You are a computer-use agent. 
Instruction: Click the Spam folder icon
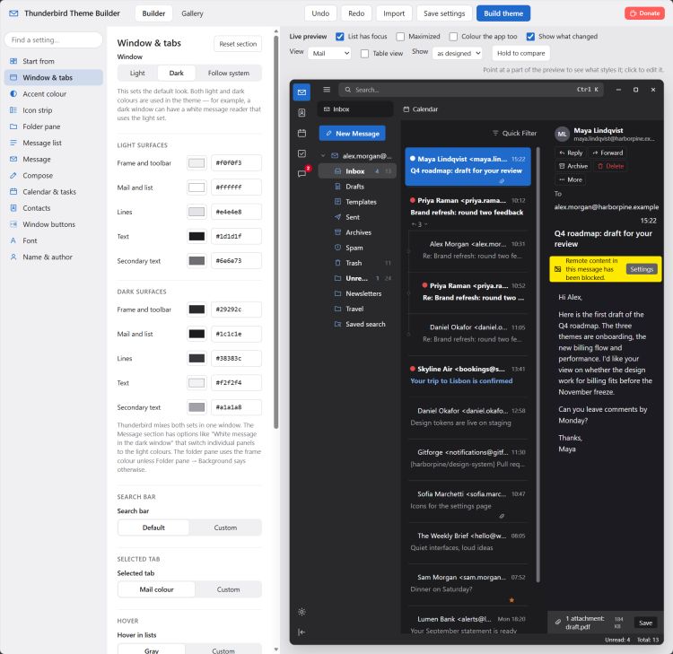(x=337, y=248)
